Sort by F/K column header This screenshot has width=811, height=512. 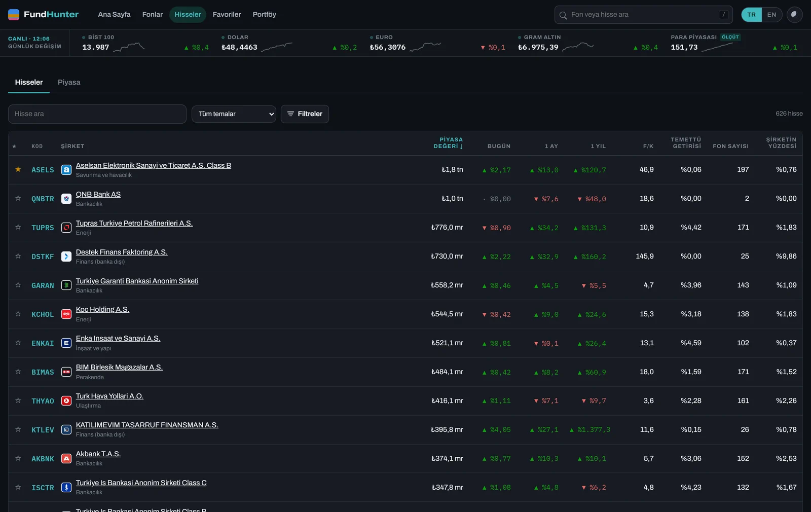[x=648, y=146]
